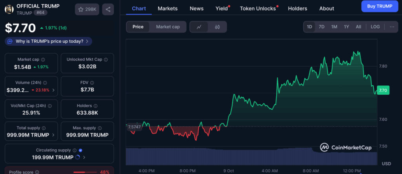Viewport: 402px width, 174px height.
Task: Click the Market cap info icon
Action: [x=43, y=60]
